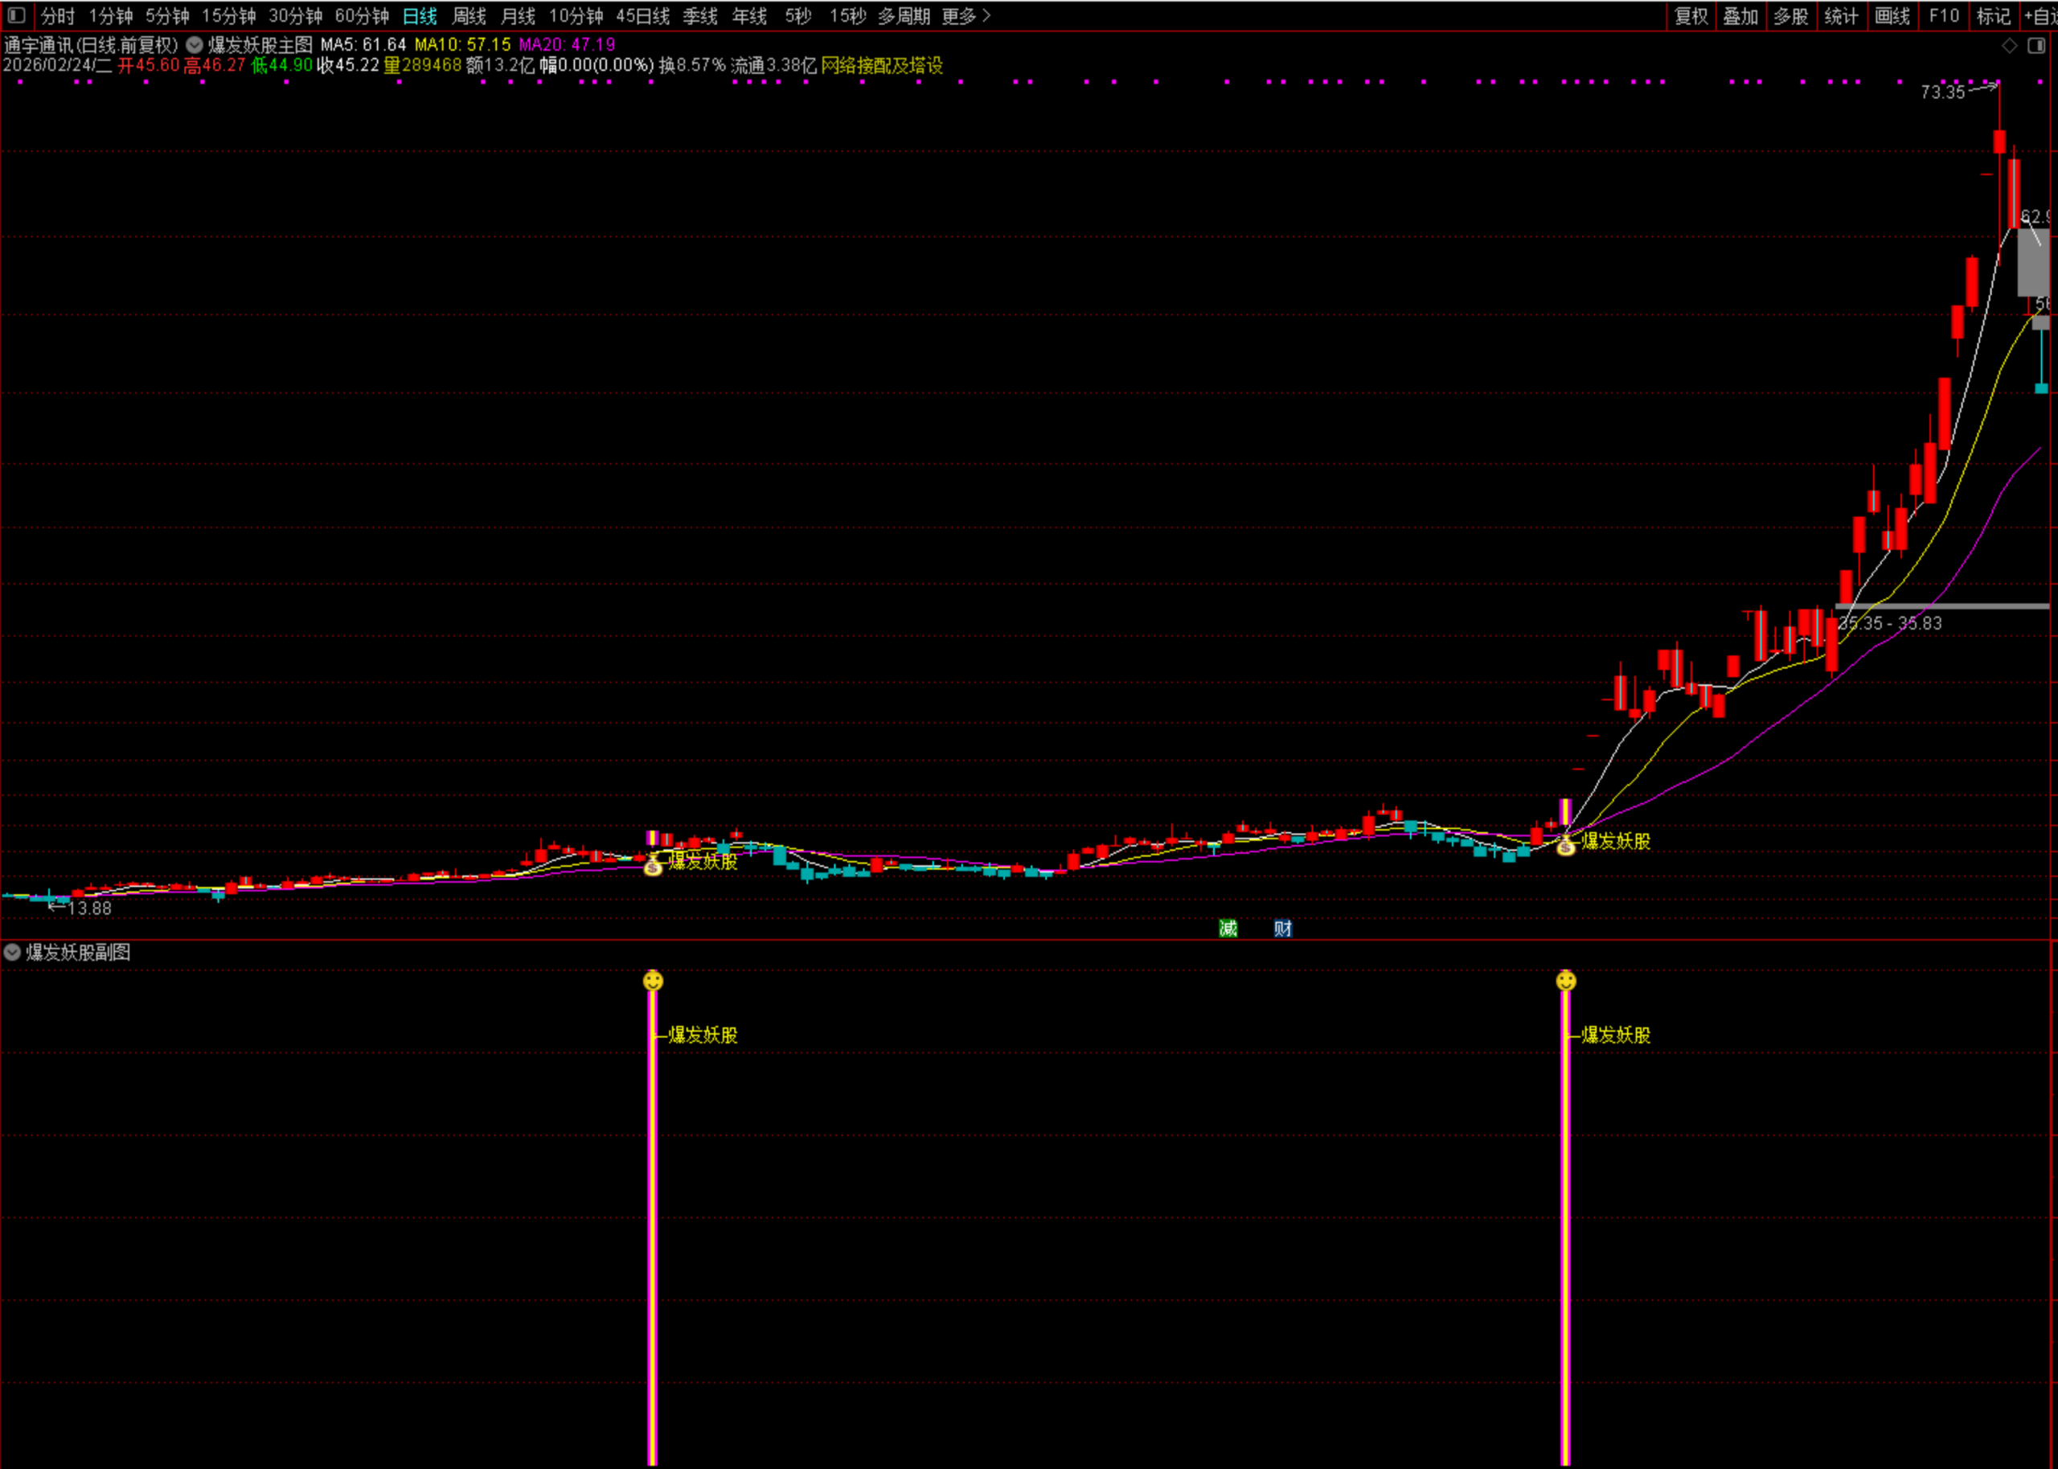Screen dimensions: 2058x1469
Task: Toggle the 复权 price adjustment button
Action: 1691,15
